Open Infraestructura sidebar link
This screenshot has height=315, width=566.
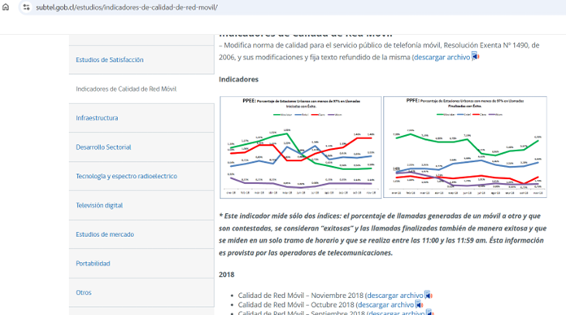point(97,118)
